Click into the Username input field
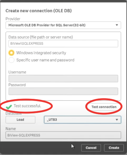Viewport: 127px width, 155px height. tap(63, 78)
